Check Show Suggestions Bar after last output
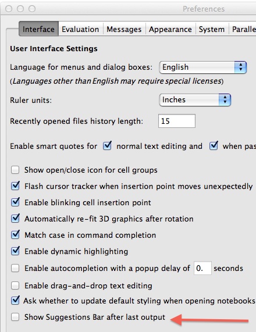Viewport: 256px width, 332px height. [15, 317]
